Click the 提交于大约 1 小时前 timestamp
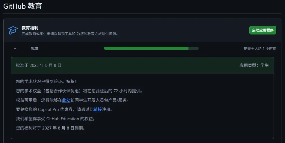Screen dimensions: 285x143 260,49
